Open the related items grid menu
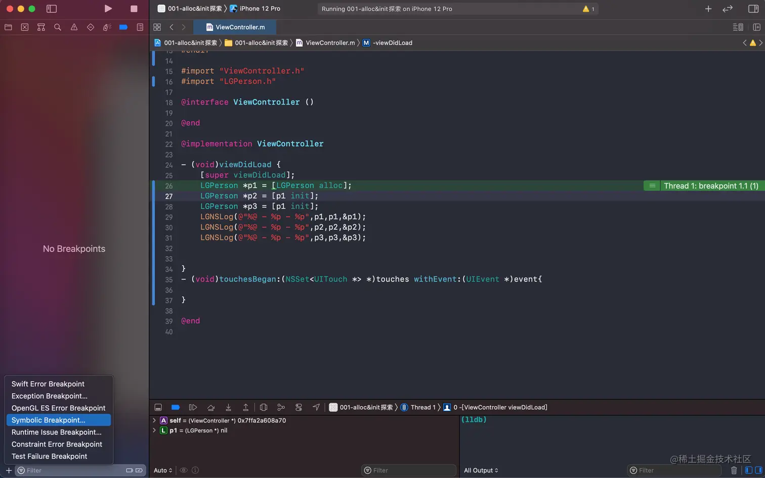The height and width of the screenshot is (478, 765). coord(157,27)
